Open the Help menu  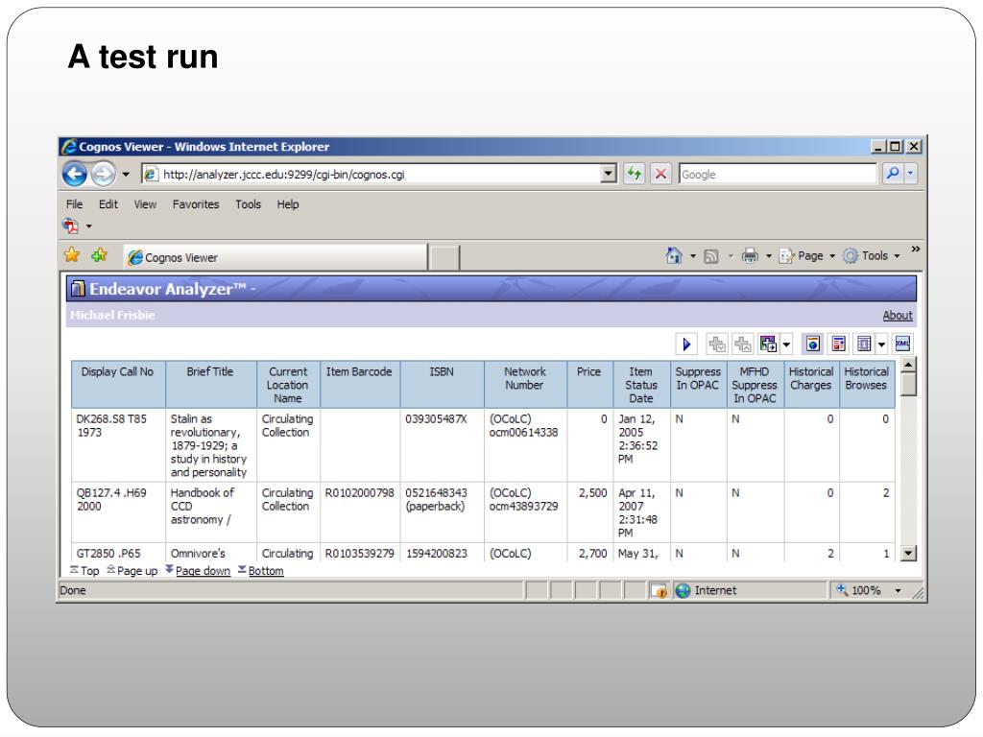(288, 204)
